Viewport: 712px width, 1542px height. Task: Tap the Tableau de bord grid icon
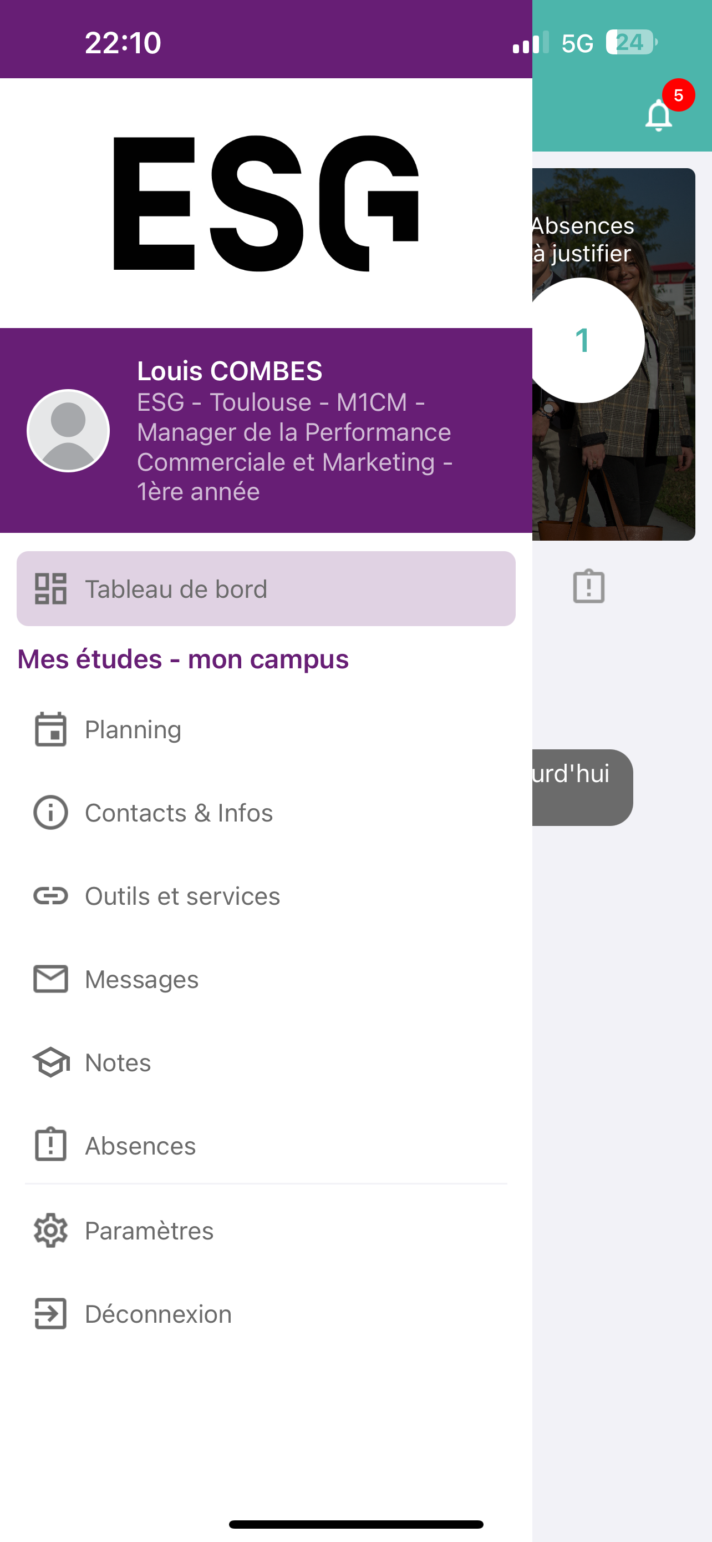50,588
